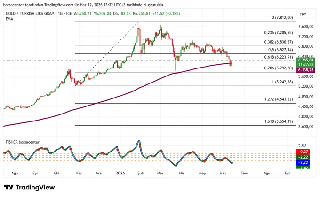This screenshot has height=197, width=320.
Task: Click the Tem month label on time axis
Action: (244, 173)
